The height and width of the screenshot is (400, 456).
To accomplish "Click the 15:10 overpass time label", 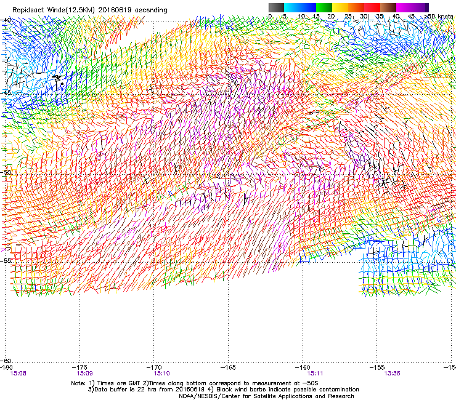I will (161, 374).
